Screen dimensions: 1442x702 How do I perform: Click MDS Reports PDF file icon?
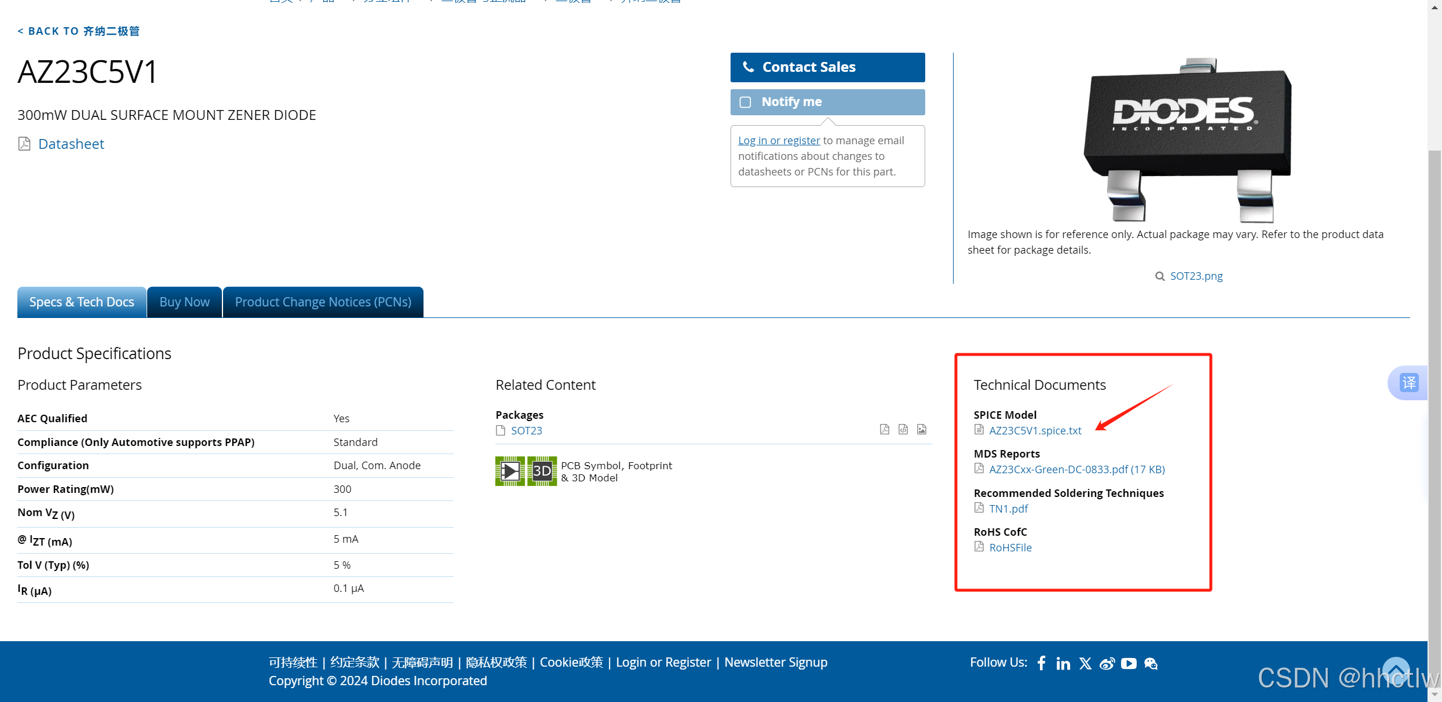coord(979,469)
